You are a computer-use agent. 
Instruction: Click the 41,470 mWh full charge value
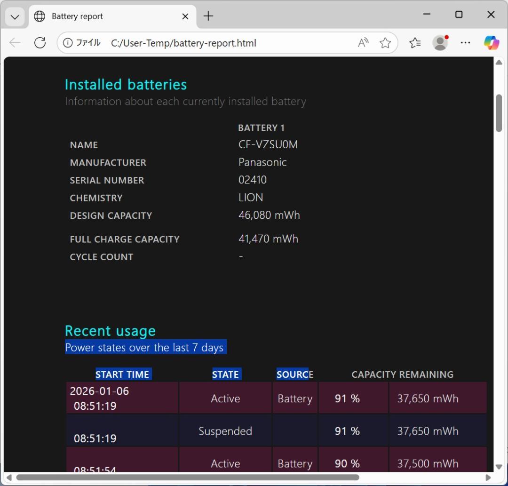[x=268, y=239]
